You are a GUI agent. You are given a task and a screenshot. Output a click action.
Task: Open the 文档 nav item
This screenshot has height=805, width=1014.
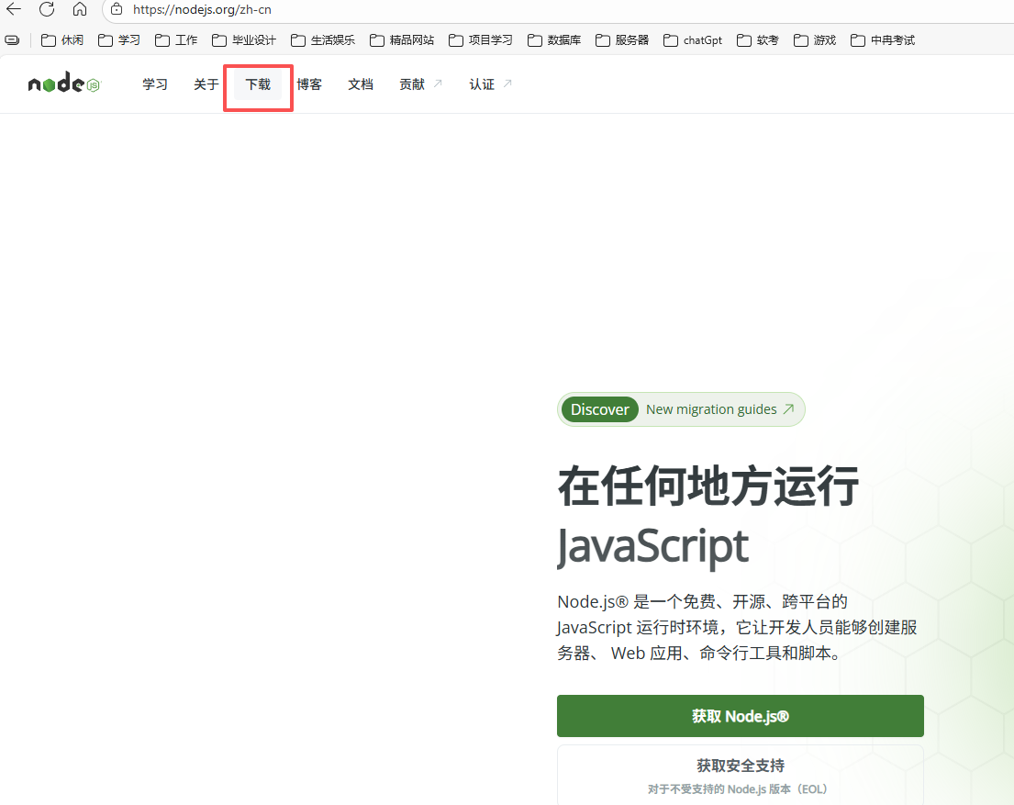(361, 84)
